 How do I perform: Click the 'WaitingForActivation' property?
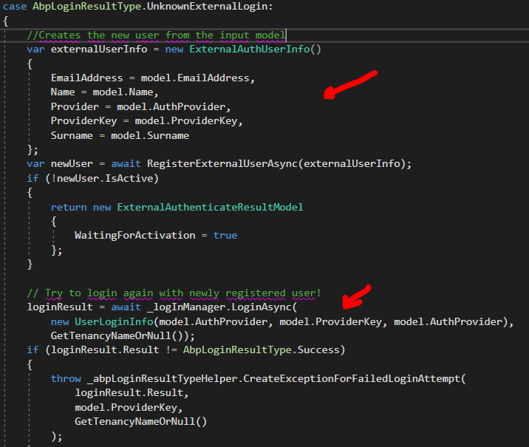(135, 235)
